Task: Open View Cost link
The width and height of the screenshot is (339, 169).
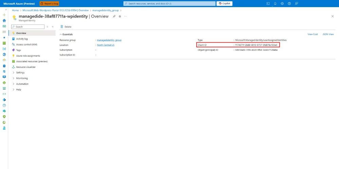Action: (x=313, y=34)
